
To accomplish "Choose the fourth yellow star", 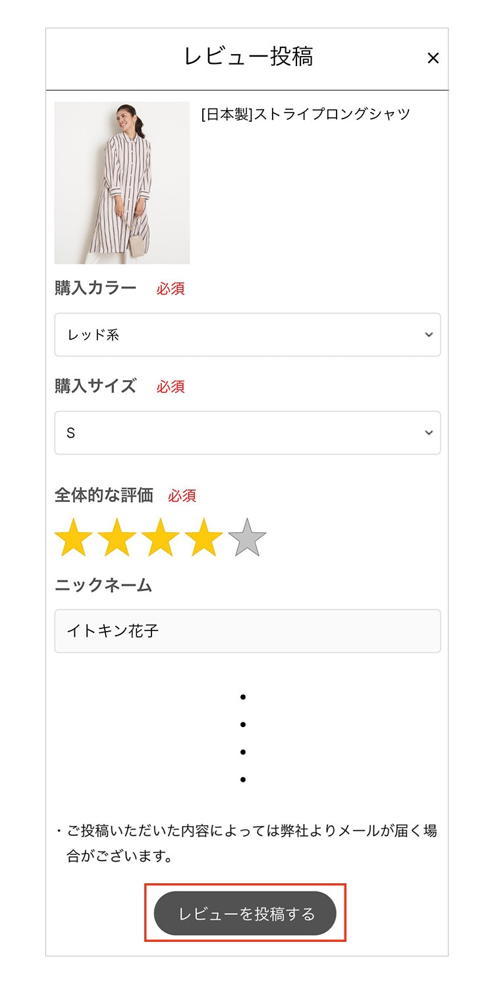I will (204, 537).
